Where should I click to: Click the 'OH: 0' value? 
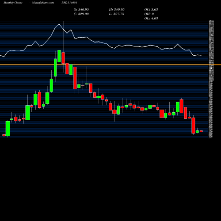click(x=149, y=14)
